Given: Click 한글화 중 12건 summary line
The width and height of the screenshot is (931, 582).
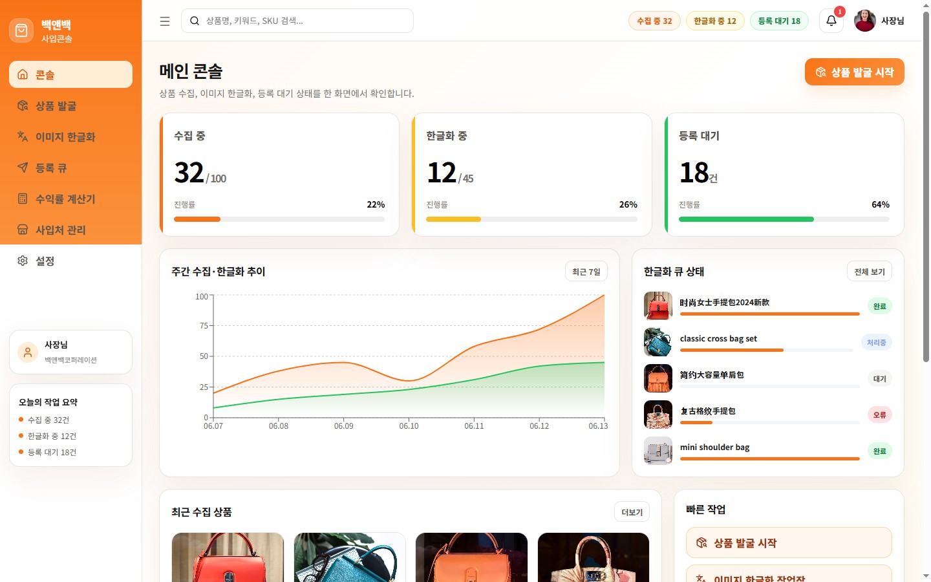Looking at the screenshot, I should pyautogui.click(x=52, y=436).
